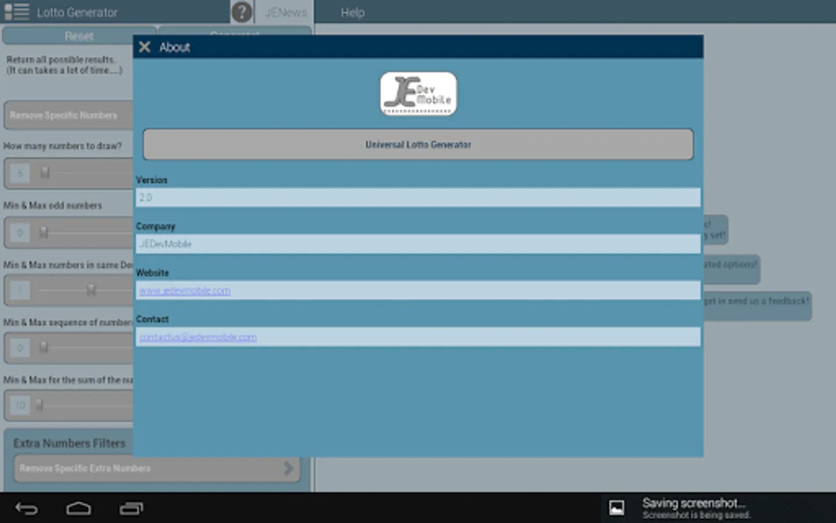Open the Saving screenshot notification icon
Image resolution: width=836 pixels, height=523 pixels.
(617, 508)
